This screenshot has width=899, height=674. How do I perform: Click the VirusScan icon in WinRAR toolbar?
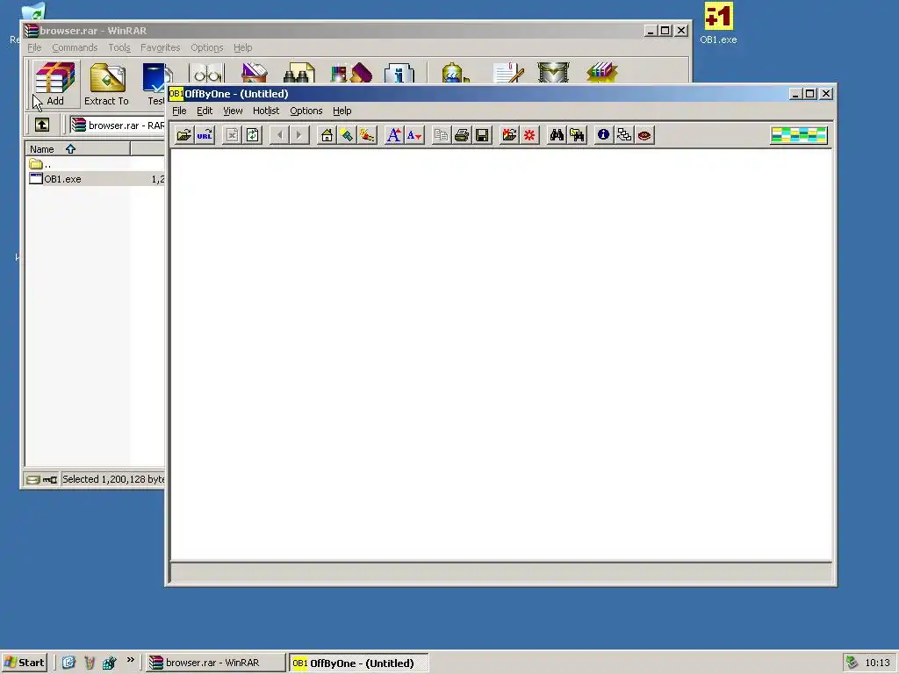(x=455, y=74)
